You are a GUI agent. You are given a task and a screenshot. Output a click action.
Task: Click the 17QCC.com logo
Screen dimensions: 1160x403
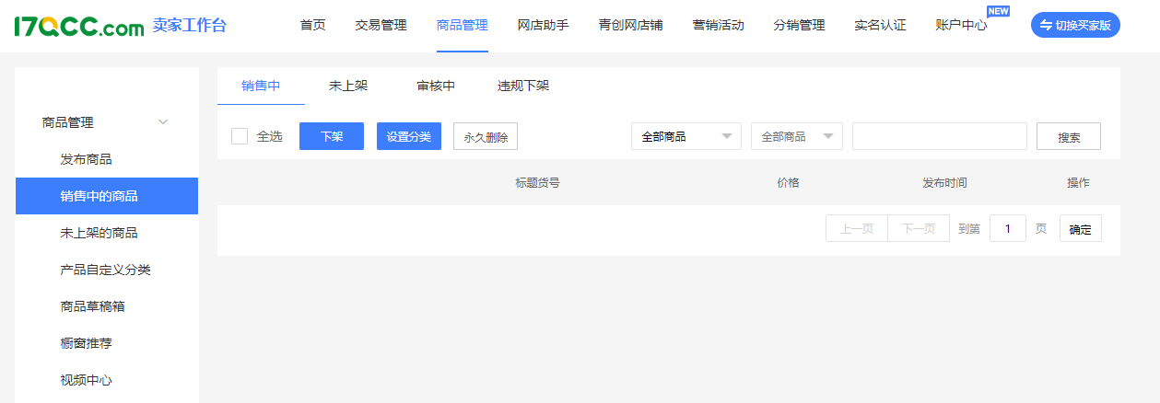coord(79,26)
